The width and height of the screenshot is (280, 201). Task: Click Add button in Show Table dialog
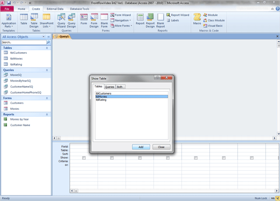(x=141, y=147)
